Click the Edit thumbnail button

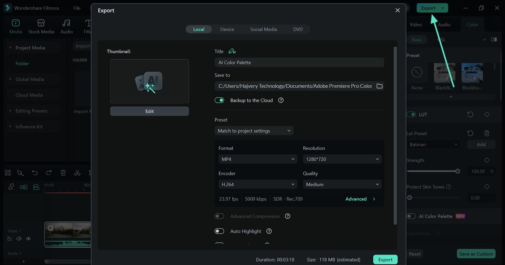pos(150,112)
